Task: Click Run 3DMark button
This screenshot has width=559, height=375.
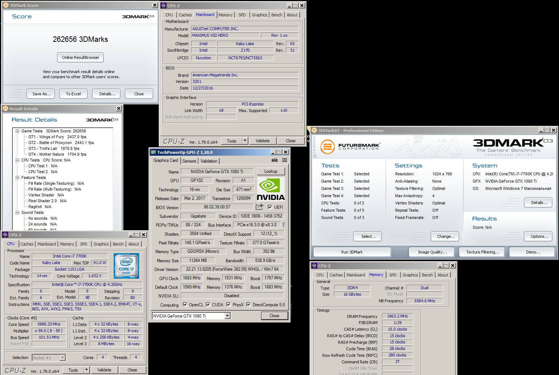Action: coord(352,252)
